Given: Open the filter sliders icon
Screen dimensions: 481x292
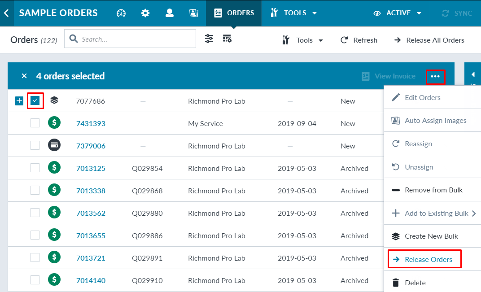Looking at the screenshot, I should tap(209, 39).
